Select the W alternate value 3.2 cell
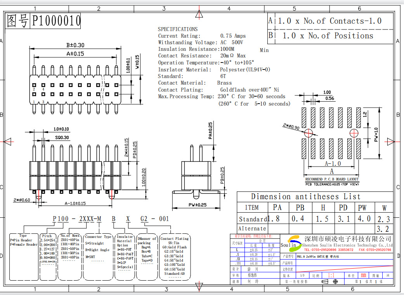This screenshot has width=404, height=295. (x=383, y=229)
